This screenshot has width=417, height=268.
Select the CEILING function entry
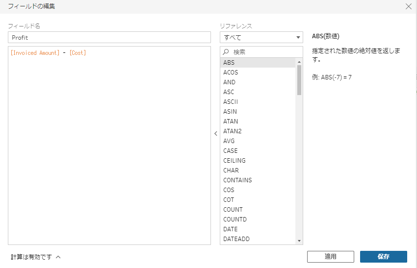(x=234, y=161)
